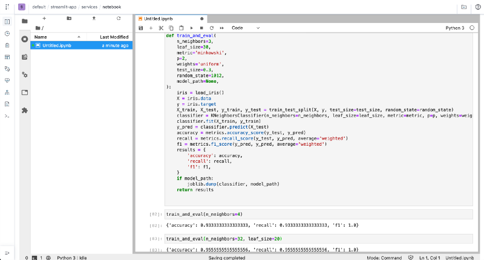Open the terminal prompt icon in left rail
The image size is (484, 260).
click(7, 116)
